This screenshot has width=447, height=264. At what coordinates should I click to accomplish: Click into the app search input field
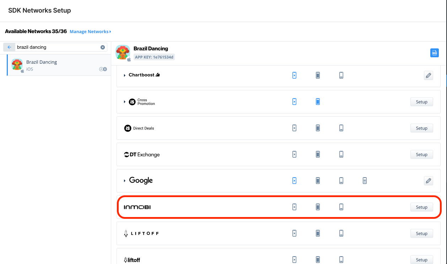(57, 47)
